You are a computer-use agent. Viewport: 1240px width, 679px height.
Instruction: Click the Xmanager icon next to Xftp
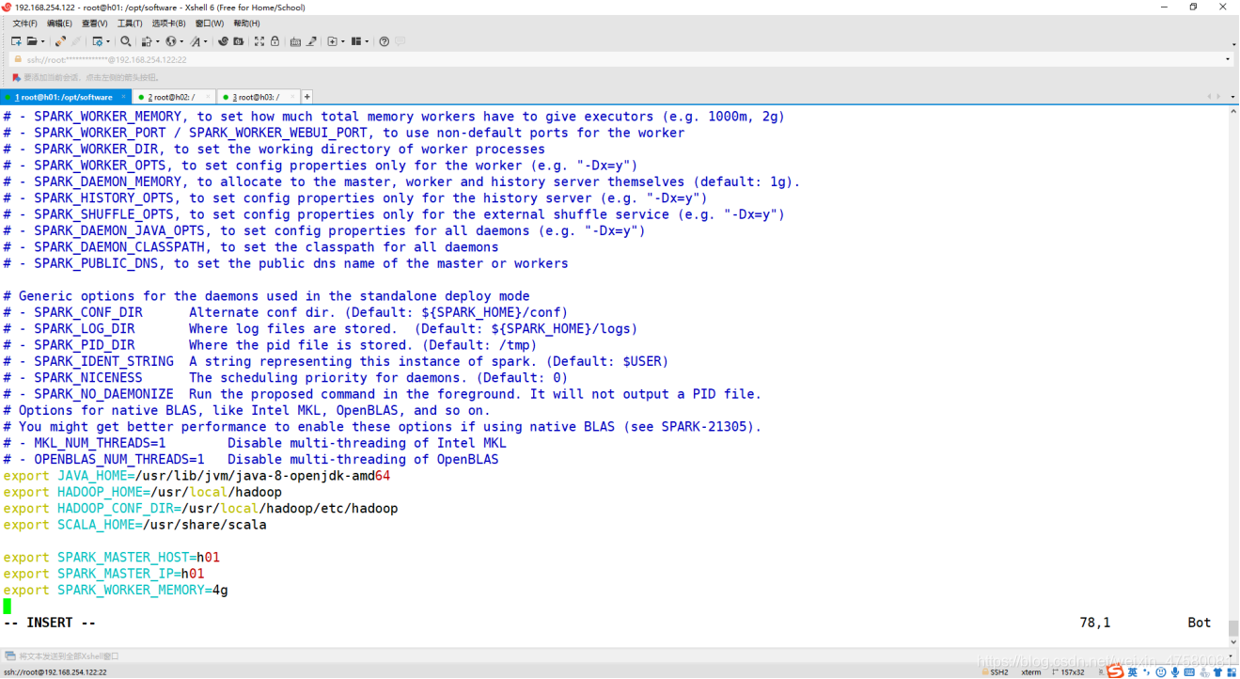(x=238, y=41)
